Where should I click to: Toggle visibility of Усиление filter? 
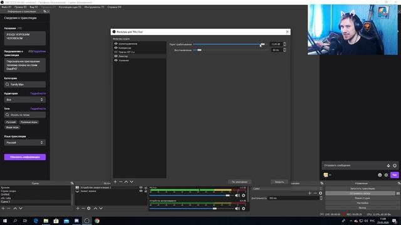pyautogui.click(x=116, y=60)
